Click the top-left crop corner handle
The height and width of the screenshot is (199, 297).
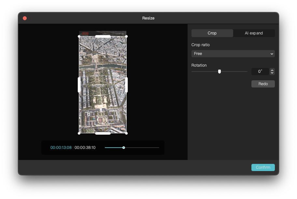[79, 36]
